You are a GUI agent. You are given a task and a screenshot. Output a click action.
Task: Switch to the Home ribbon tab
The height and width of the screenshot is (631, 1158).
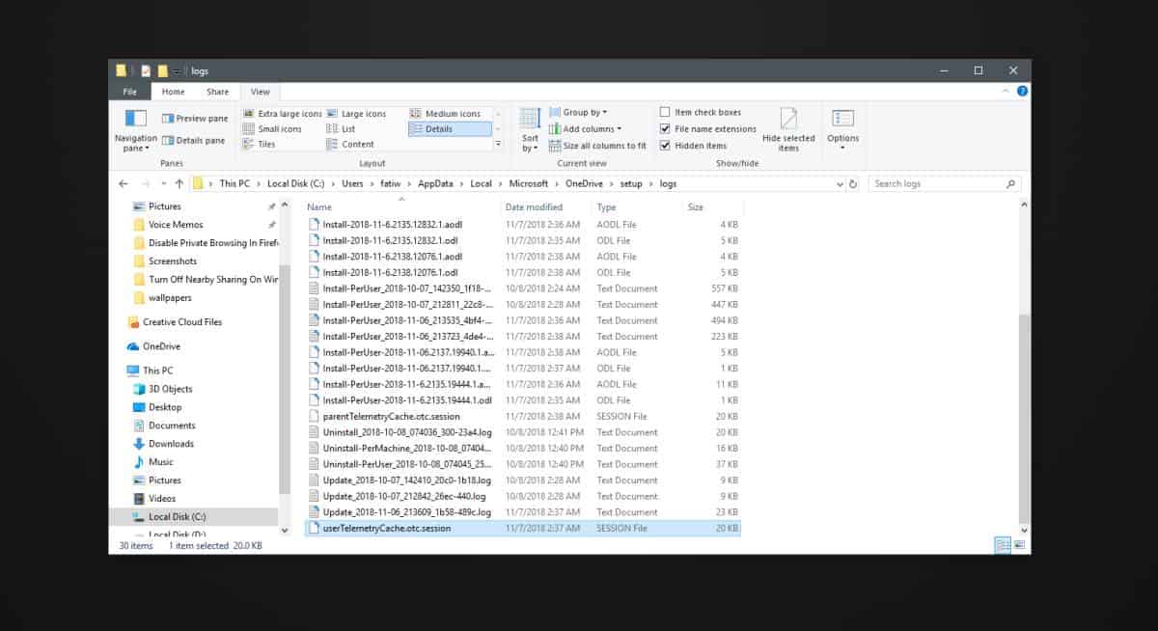coord(172,91)
